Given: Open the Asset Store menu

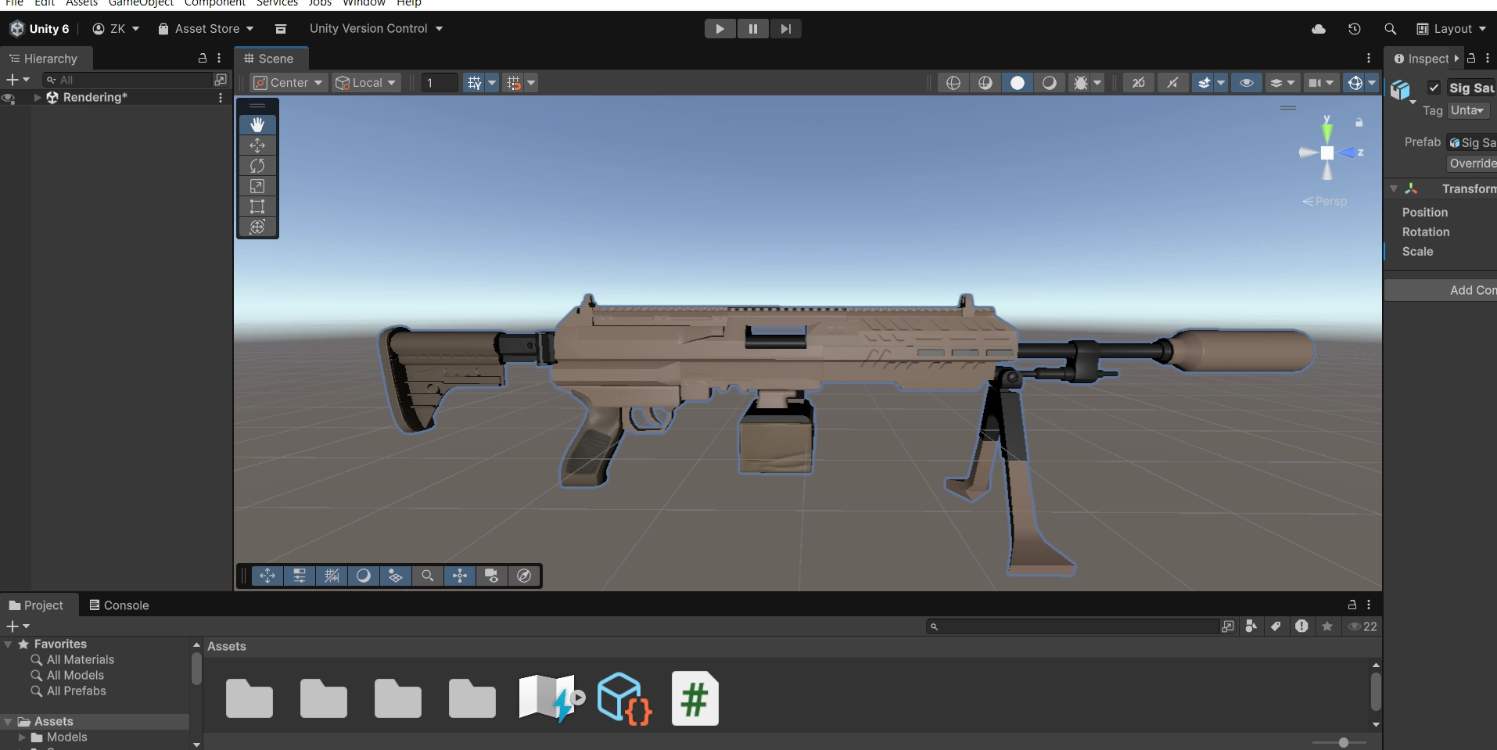Looking at the screenshot, I should pos(206,29).
